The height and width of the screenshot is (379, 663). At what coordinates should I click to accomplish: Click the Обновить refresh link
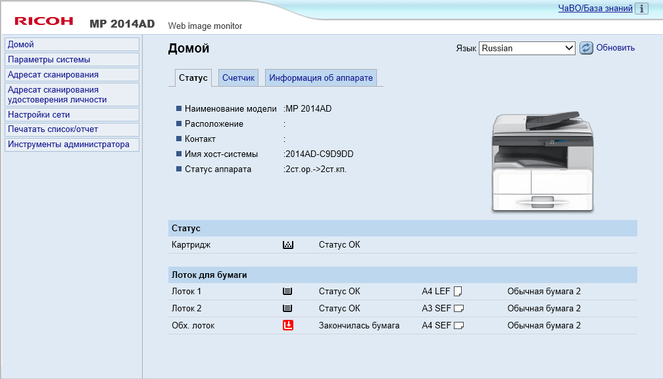(x=615, y=48)
